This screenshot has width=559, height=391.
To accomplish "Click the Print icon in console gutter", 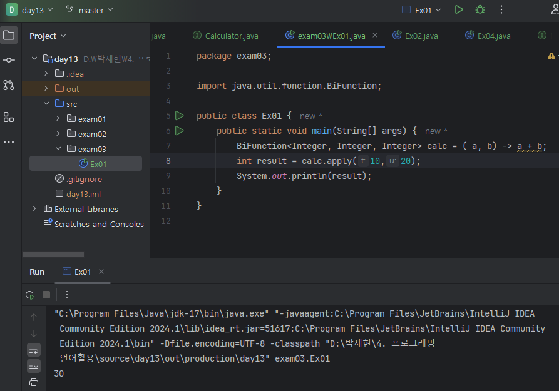I will click(x=34, y=382).
